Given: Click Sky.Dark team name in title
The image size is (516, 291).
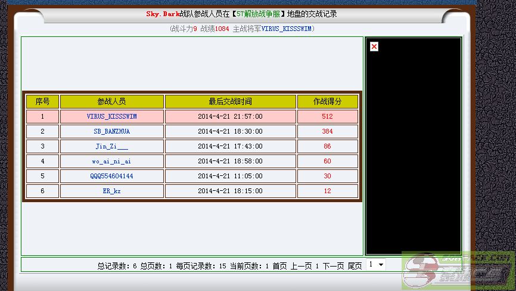Looking at the screenshot, I should (163, 14).
